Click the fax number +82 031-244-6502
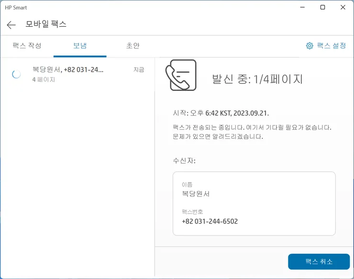 210,222
